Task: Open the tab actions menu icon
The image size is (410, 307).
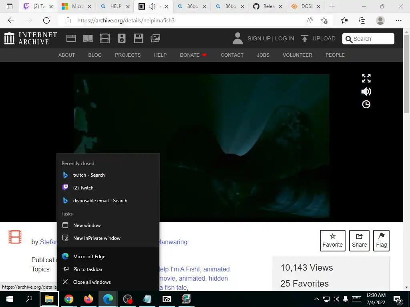Action: (10, 6)
